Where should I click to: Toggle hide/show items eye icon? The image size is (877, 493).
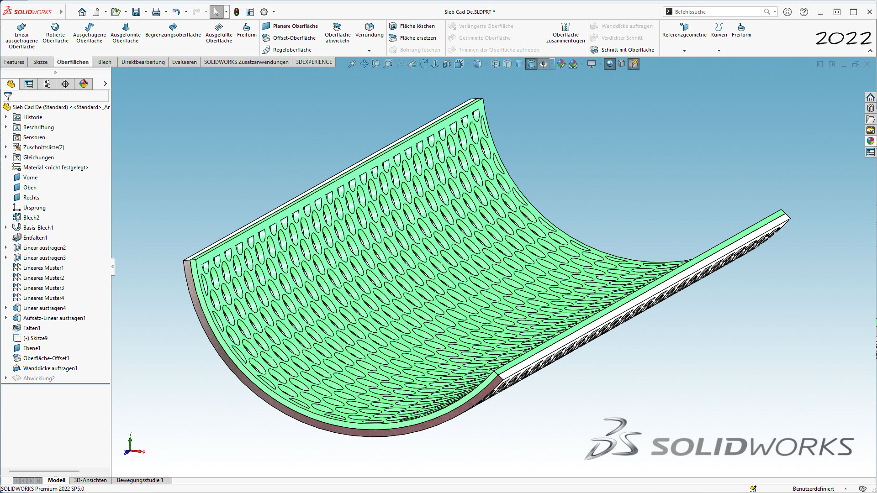pyautogui.click(x=543, y=64)
